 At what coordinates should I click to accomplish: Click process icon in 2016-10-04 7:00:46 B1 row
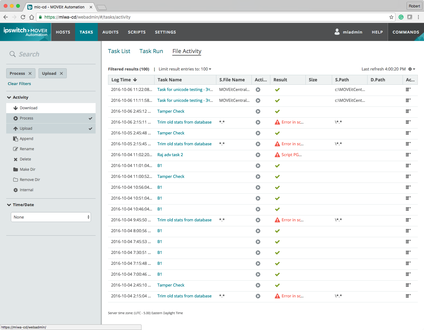click(x=258, y=274)
